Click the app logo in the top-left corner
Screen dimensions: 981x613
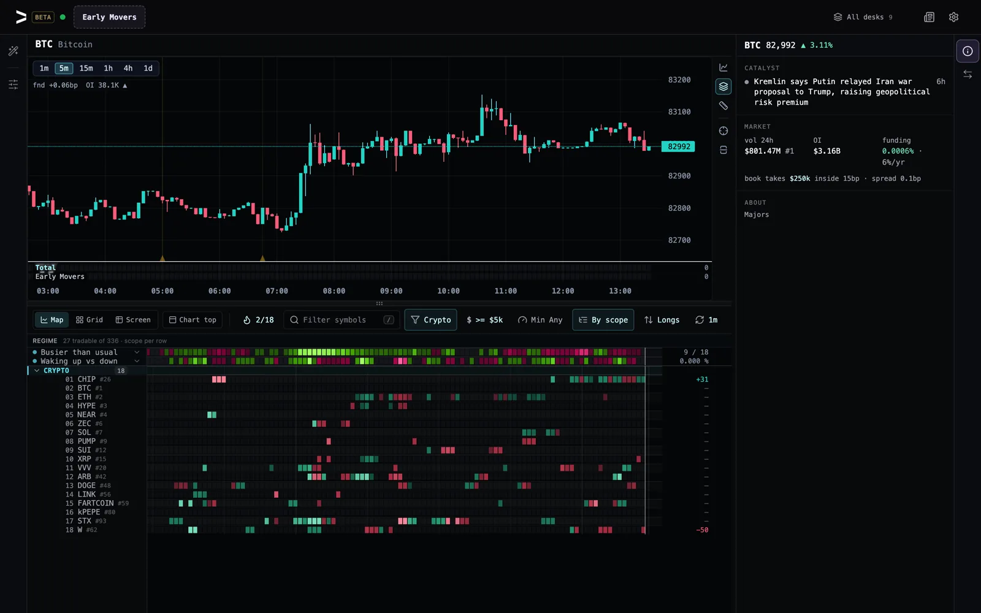tap(21, 17)
